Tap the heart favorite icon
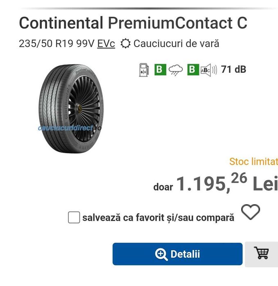Viewport: 278px width, 286px height. click(x=251, y=212)
